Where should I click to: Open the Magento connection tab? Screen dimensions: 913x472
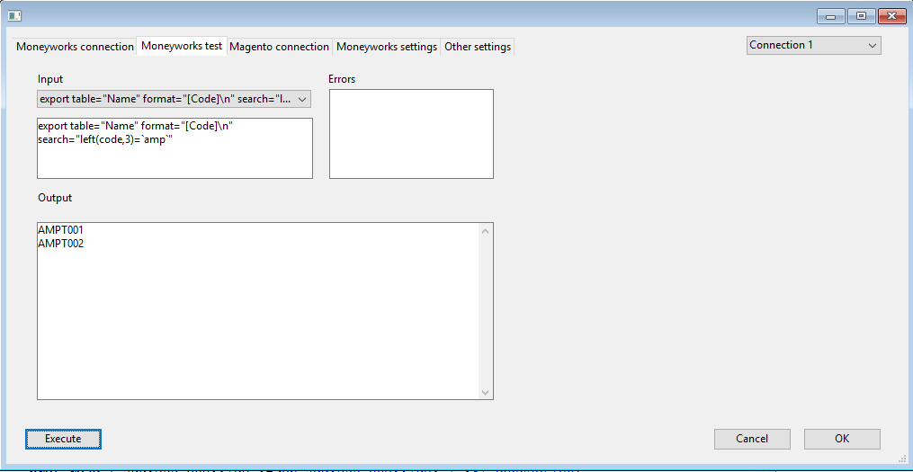click(279, 47)
